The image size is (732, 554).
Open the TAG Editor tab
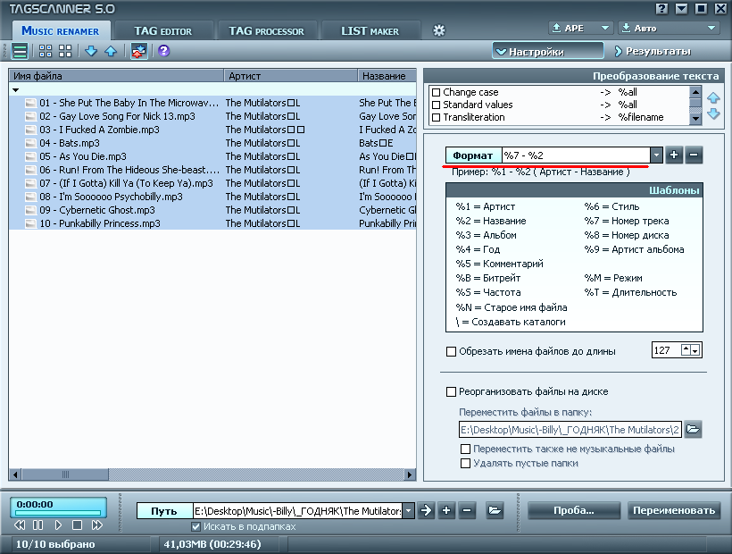pyautogui.click(x=163, y=31)
